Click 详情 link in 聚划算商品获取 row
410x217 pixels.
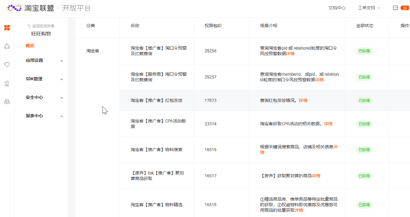tap(316, 176)
